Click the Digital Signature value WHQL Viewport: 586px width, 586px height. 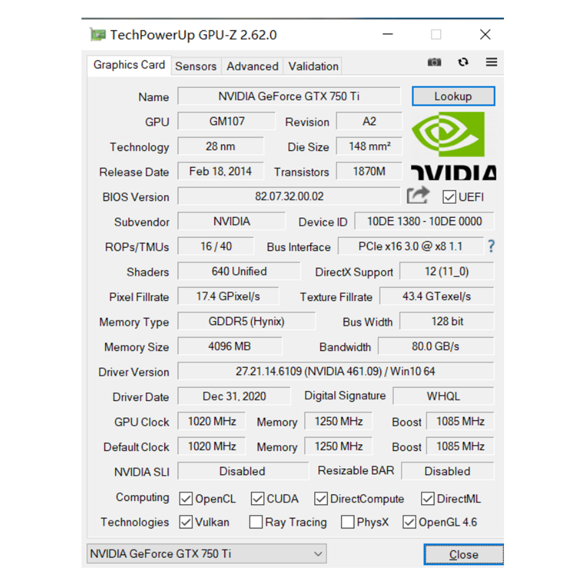pos(443,396)
